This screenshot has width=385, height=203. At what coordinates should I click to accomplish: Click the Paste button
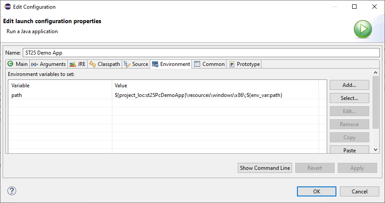349,150
